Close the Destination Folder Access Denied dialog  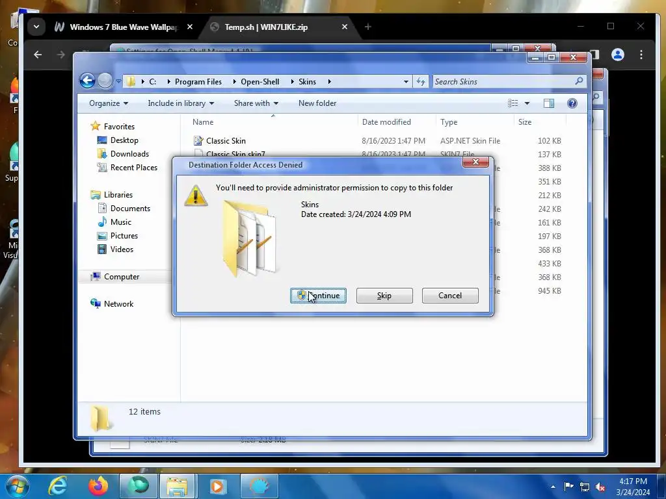475,162
